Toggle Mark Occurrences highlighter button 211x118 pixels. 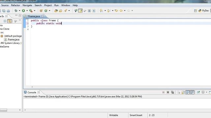80,10
